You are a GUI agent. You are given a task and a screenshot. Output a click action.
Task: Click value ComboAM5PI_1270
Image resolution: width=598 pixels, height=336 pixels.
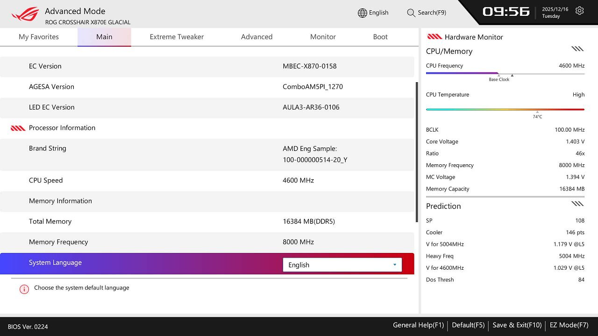313,87
